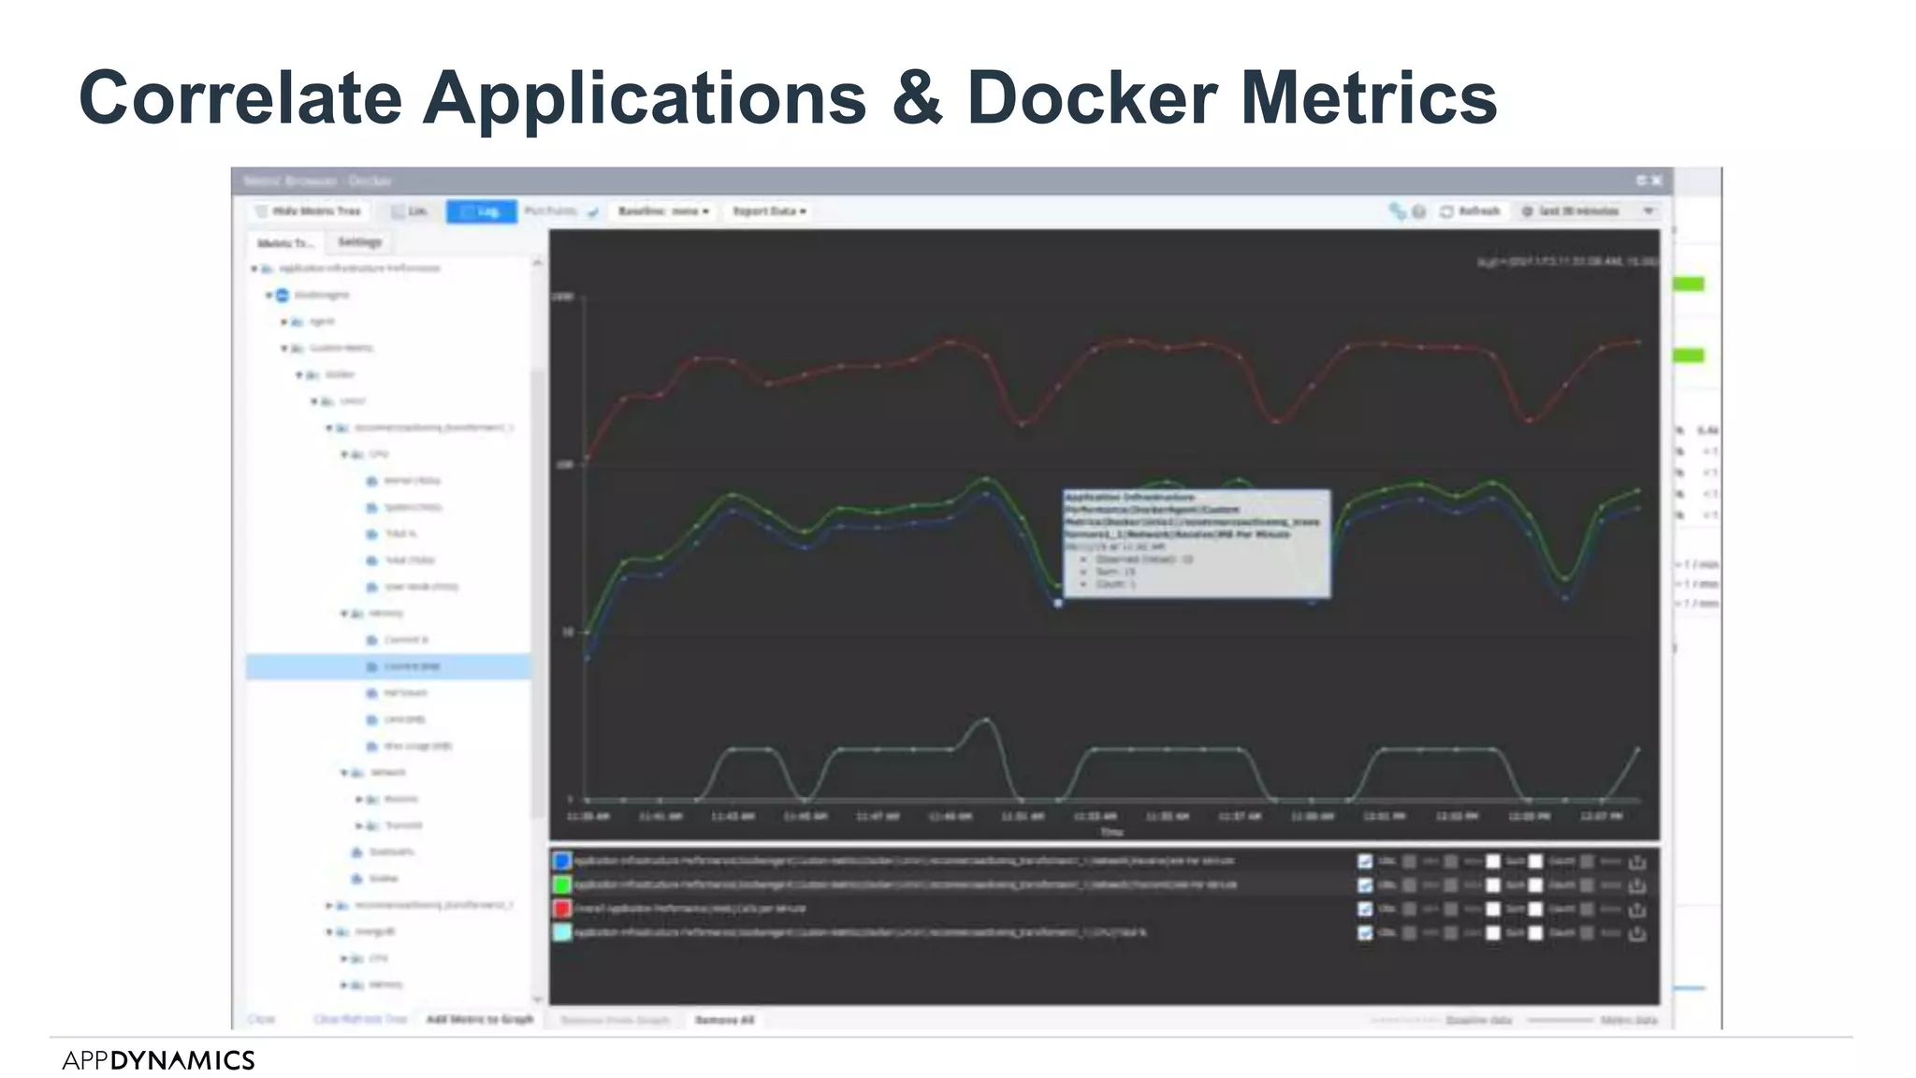Click the scroll-down arrow of metric tree
Viewport: 1916px width, 1078px height.
point(537,998)
